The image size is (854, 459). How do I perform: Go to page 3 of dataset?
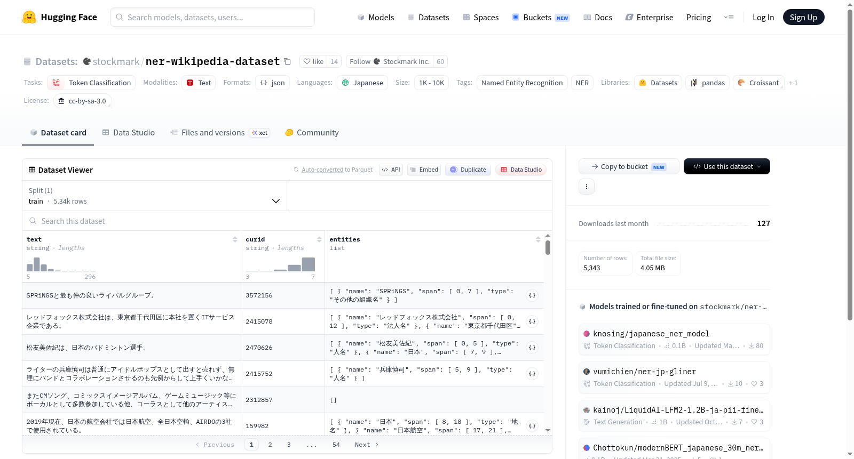[289, 445]
